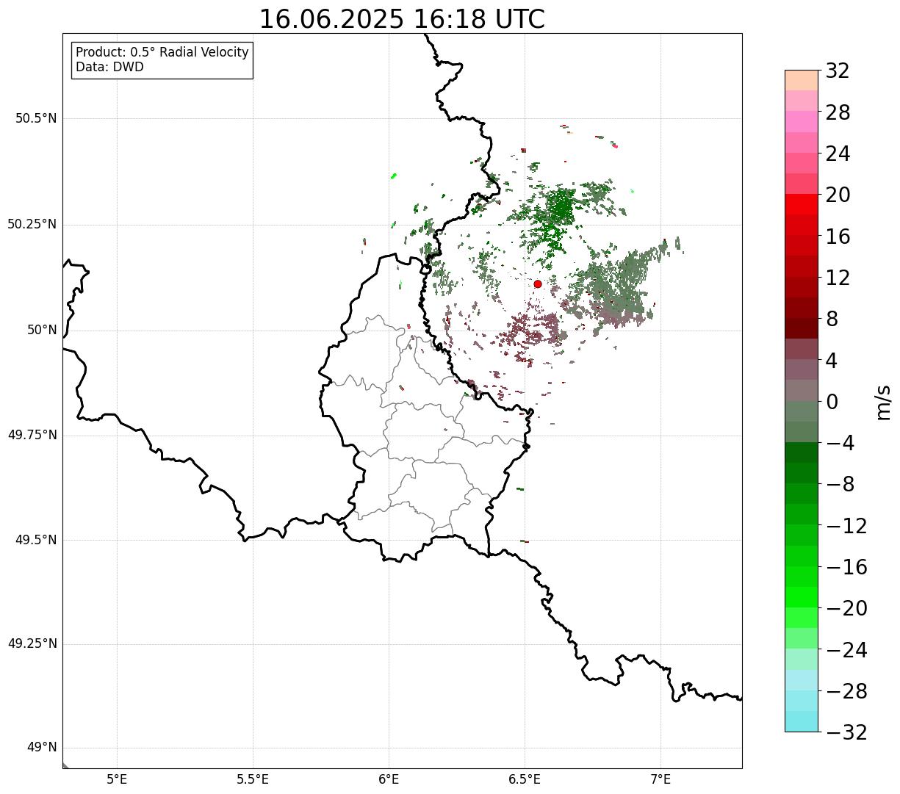Select the colorbar label −4
Viewport: 900px width, 794px height.
pyautogui.click(x=839, y=444)
